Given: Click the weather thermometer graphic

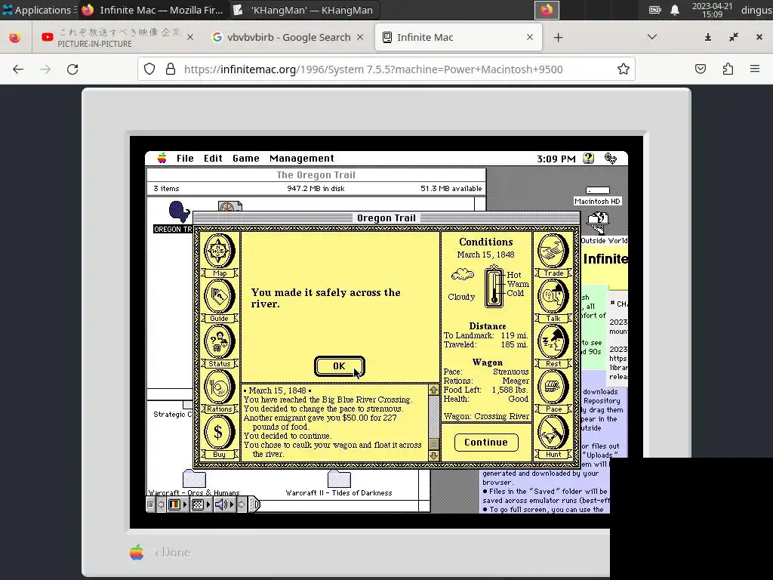Looking at the screenshot, I should (494, 286).
